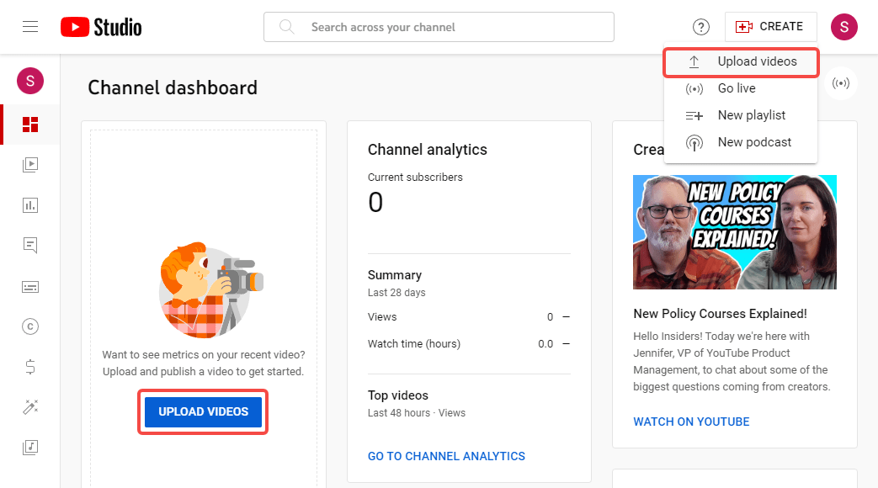Screen dimensions: 878x488
Task: Click the UPLOAD VIDEOS button
Action: click(203, 411)
